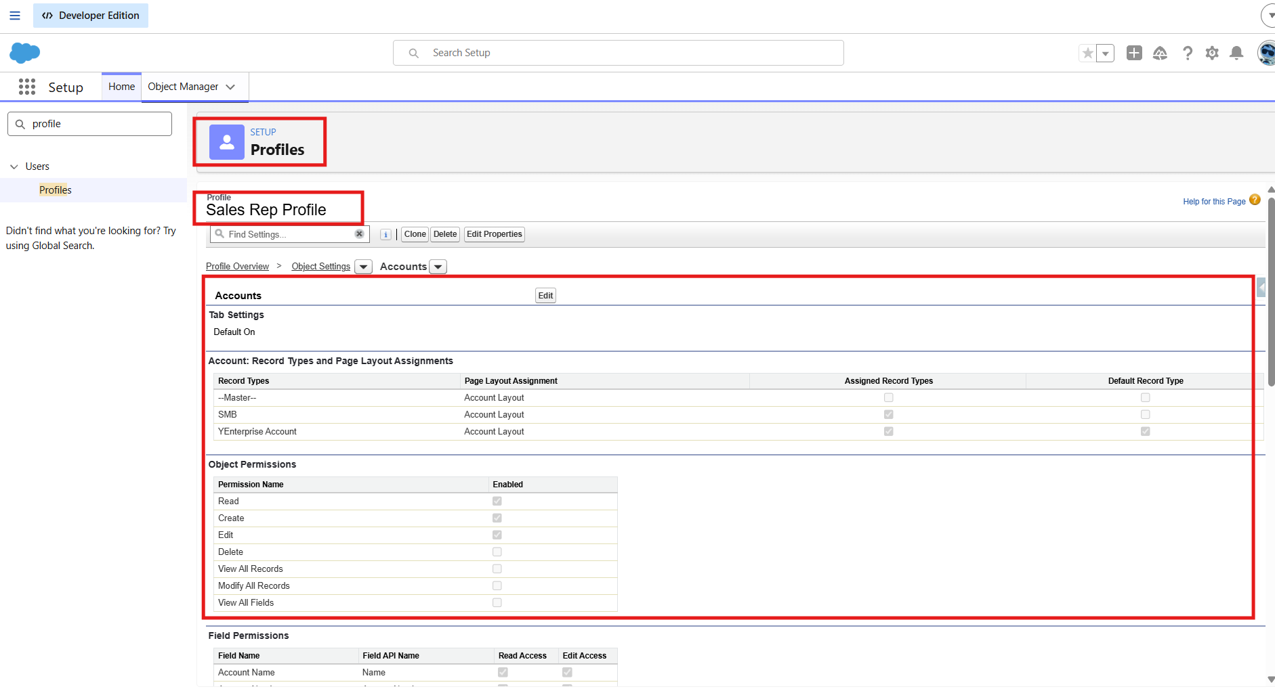The height and width of the screenshot is (691, 1275).
Task: Click the Developer Edition badge
Action: tap(91, 16)
